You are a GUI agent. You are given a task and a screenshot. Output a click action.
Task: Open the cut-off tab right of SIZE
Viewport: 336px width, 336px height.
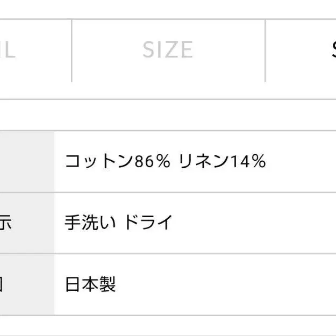[x=301, y=51]
